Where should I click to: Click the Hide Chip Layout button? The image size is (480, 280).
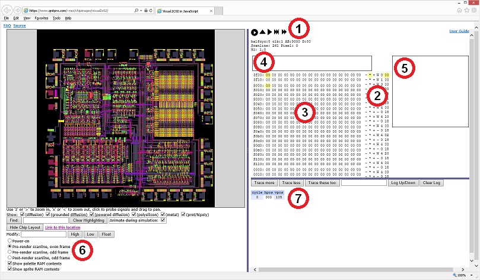click(x=25, y=227)
